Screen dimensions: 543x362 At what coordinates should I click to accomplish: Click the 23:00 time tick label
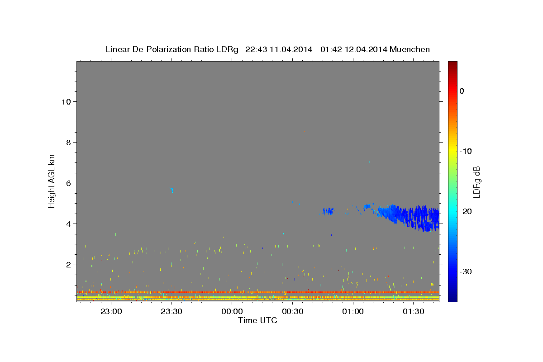point(111,311)
